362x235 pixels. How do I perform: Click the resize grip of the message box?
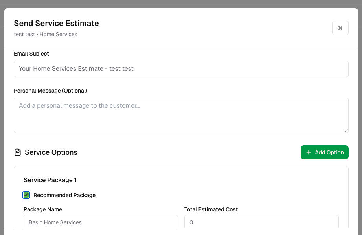click(x=346, y=131)
